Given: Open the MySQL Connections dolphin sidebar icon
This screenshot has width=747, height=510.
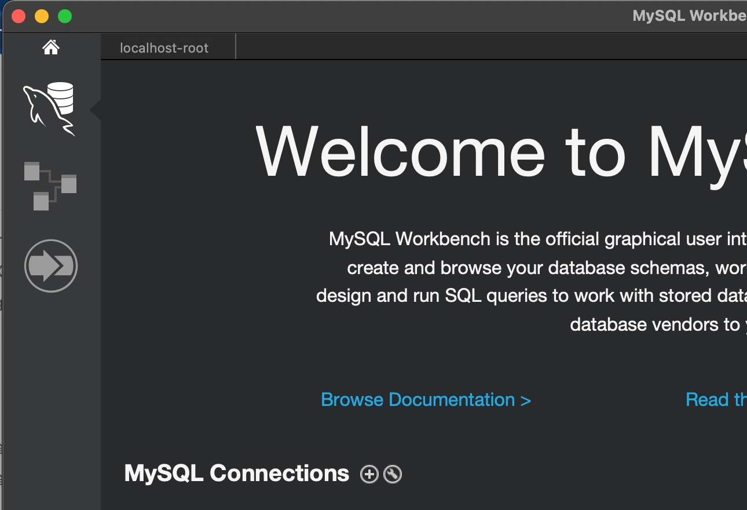Looking at the screenshot, I should (x=50, y=109).
